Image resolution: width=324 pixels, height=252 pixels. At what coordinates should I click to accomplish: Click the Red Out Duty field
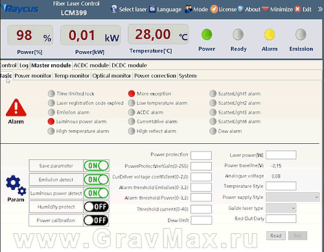point(281,218)
